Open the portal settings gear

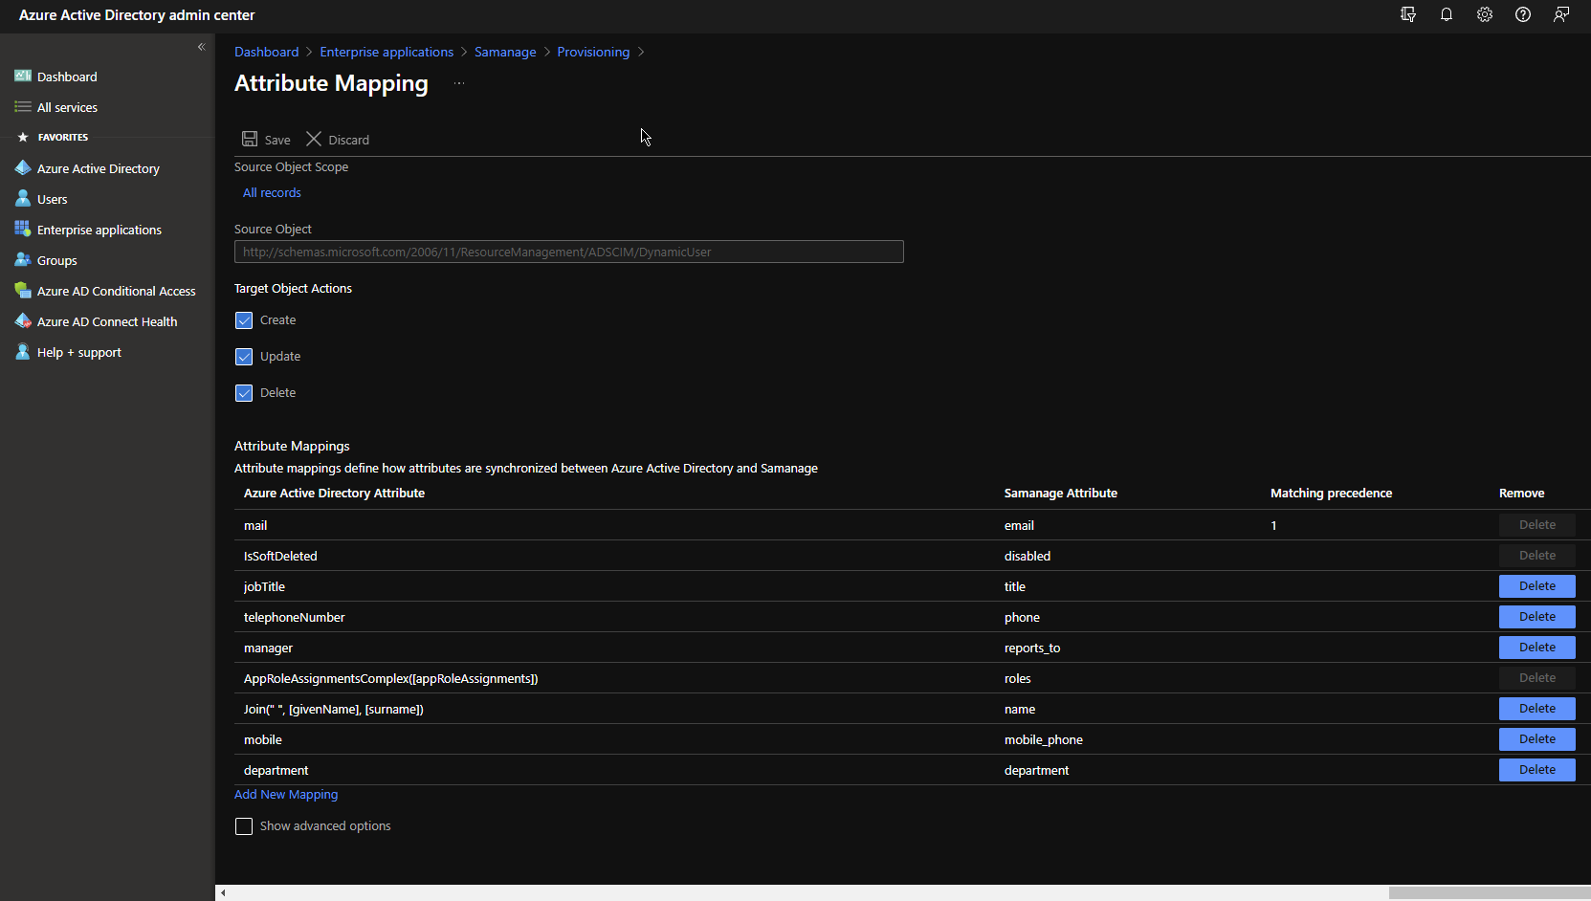click(x=1485, y=14)
